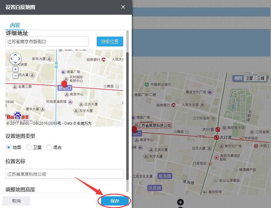Viewport: 271px width, 208px height.
Task: Pan the preview map left with the arrow
Action: pyautogui.click(x=11, y=58)
